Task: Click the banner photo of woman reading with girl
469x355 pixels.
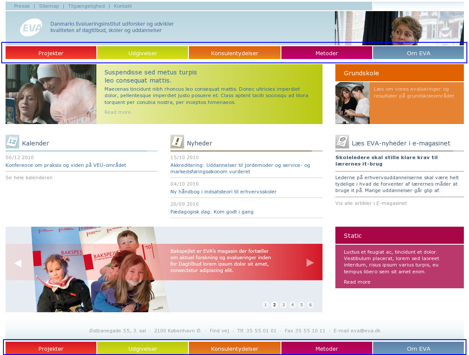Action: coord(51,94)
